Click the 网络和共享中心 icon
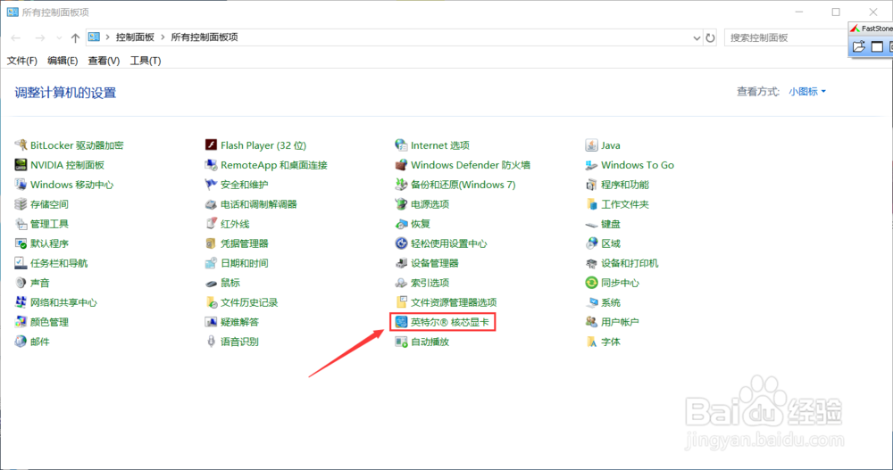This screenshot has height=470, width=893. pyautogui.click(x=21, y=302)
